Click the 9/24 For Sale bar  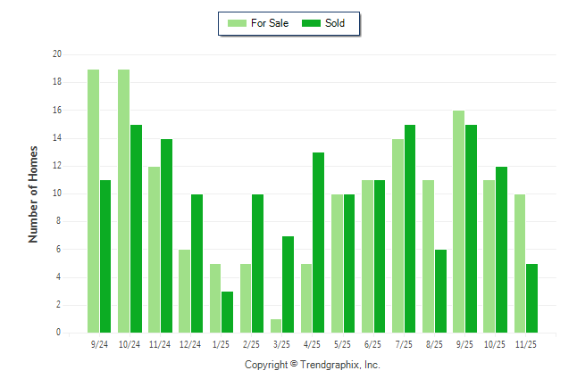pos(93,201)
